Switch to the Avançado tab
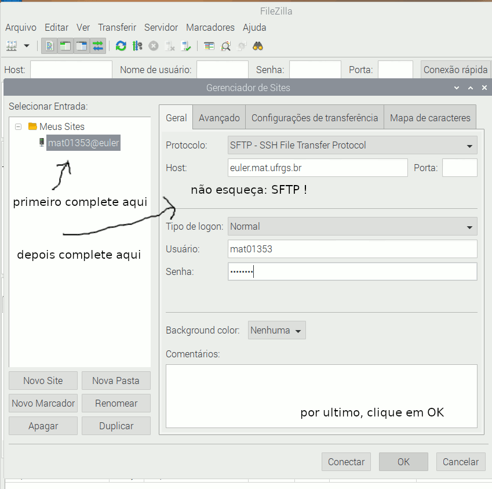Viewport: 492px width, 489px height. pyautogui.click(x=219, y=118)
